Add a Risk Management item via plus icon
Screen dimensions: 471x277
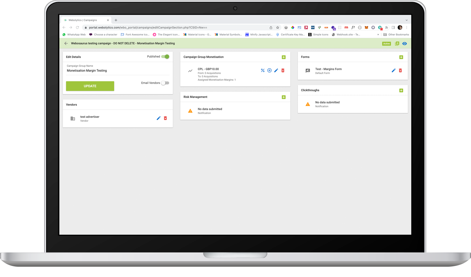(284, 97)
